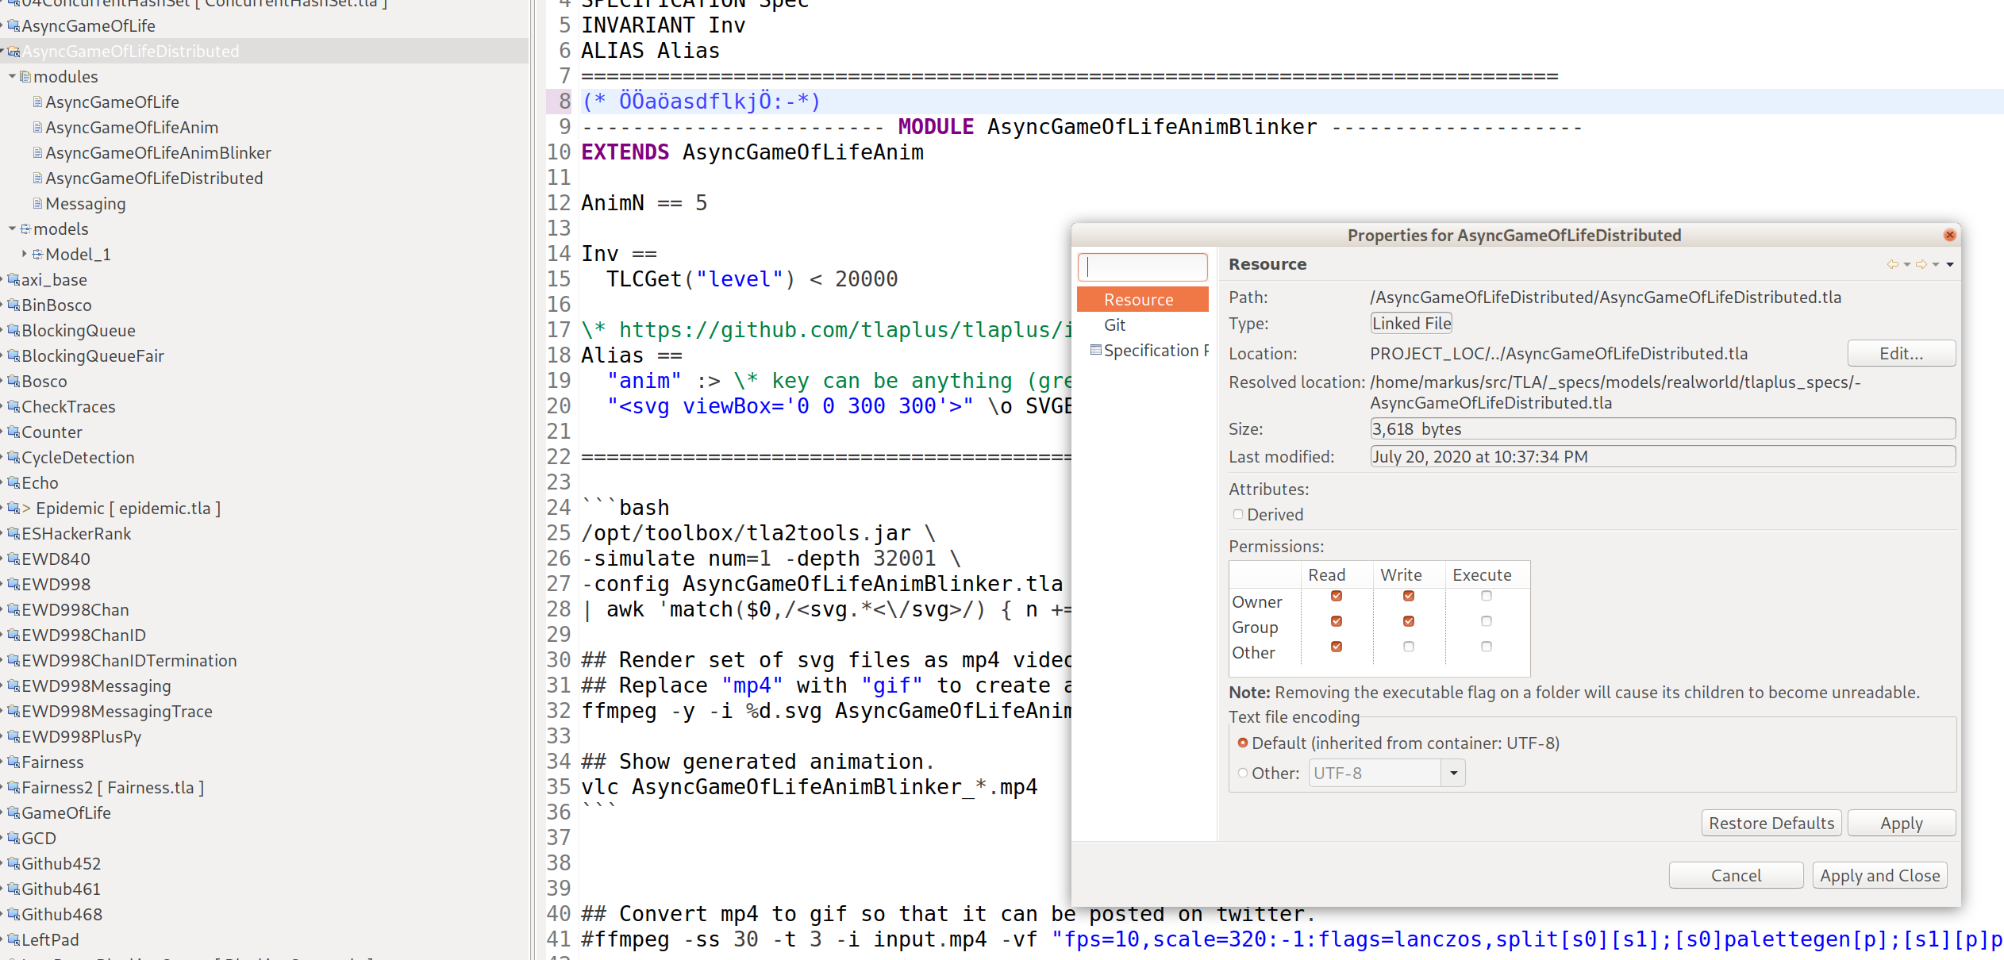The image size is (2004, 960).
Task: Select the Other text encoding radio button
Action: 1242,773
